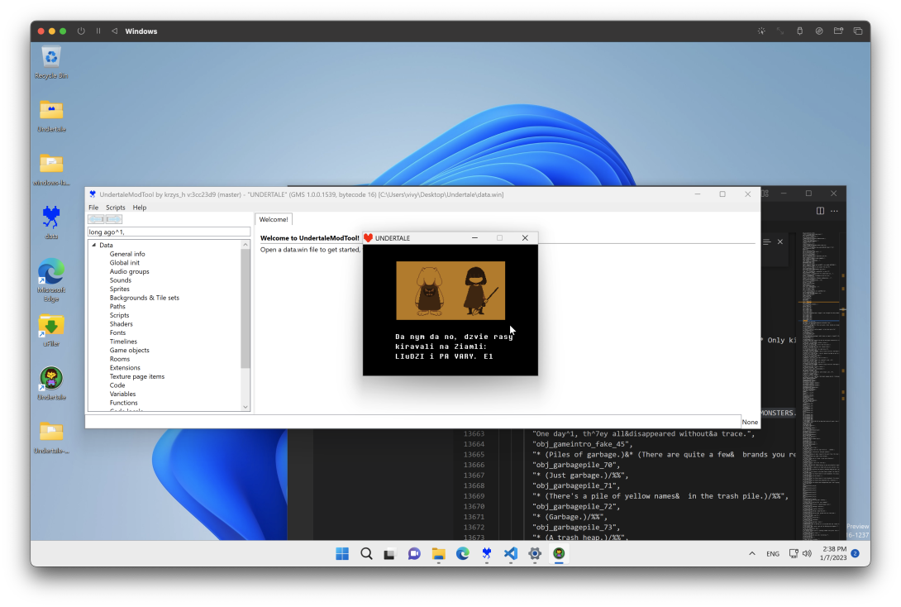Click the network icon in system tray
Viewport: 901px width, 607px height.
794,553
